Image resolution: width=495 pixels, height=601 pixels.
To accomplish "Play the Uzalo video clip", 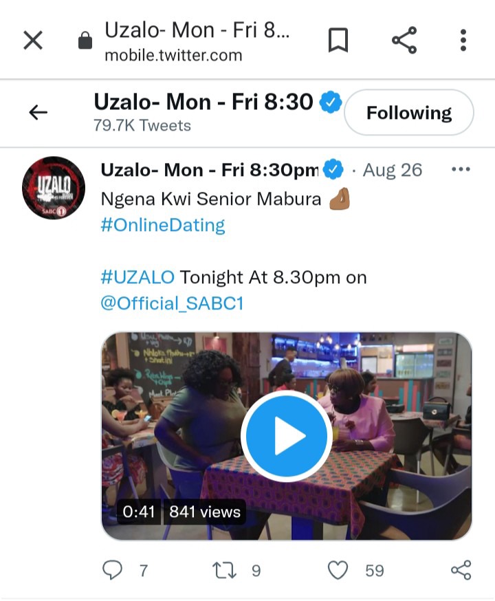I will point(287,436).
